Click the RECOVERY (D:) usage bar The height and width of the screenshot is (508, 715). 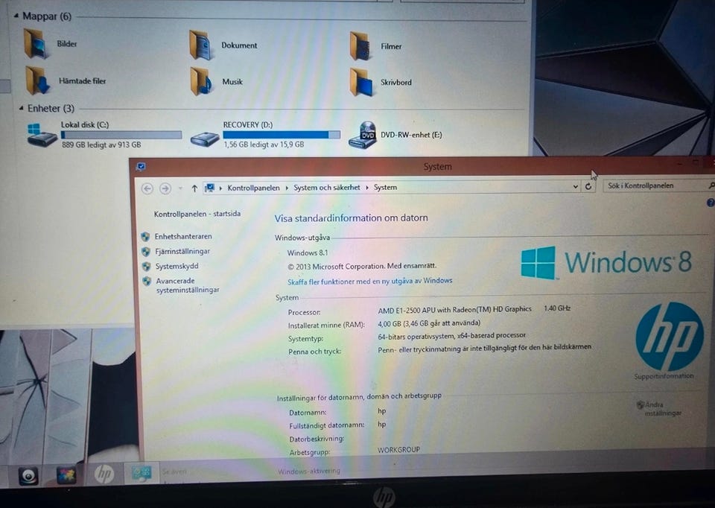click(282, 135)
